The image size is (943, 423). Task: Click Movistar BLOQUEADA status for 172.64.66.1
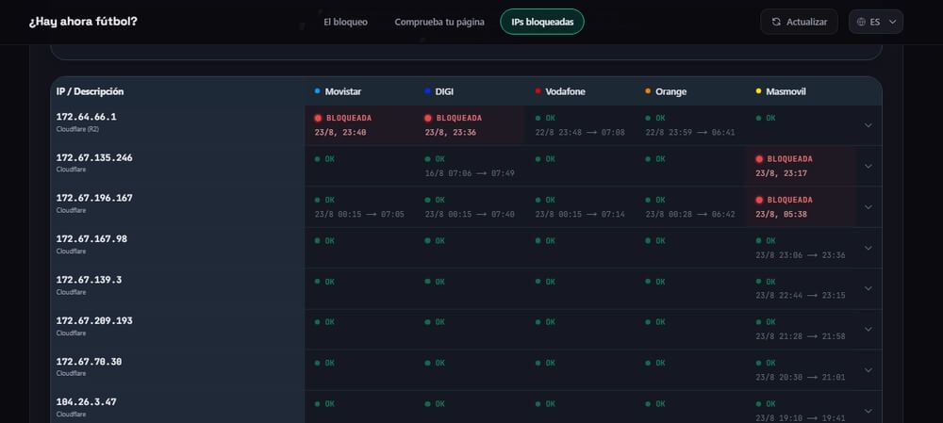(343, 119)
